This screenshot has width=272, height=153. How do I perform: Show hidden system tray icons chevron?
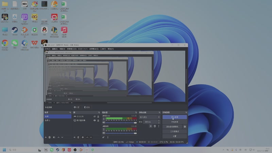[x=223, y=150]
